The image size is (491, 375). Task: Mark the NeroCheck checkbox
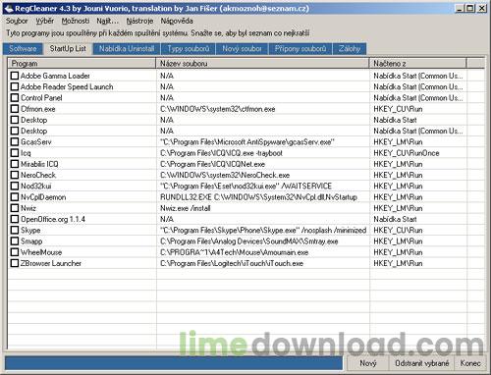click(x=15, y=175)
